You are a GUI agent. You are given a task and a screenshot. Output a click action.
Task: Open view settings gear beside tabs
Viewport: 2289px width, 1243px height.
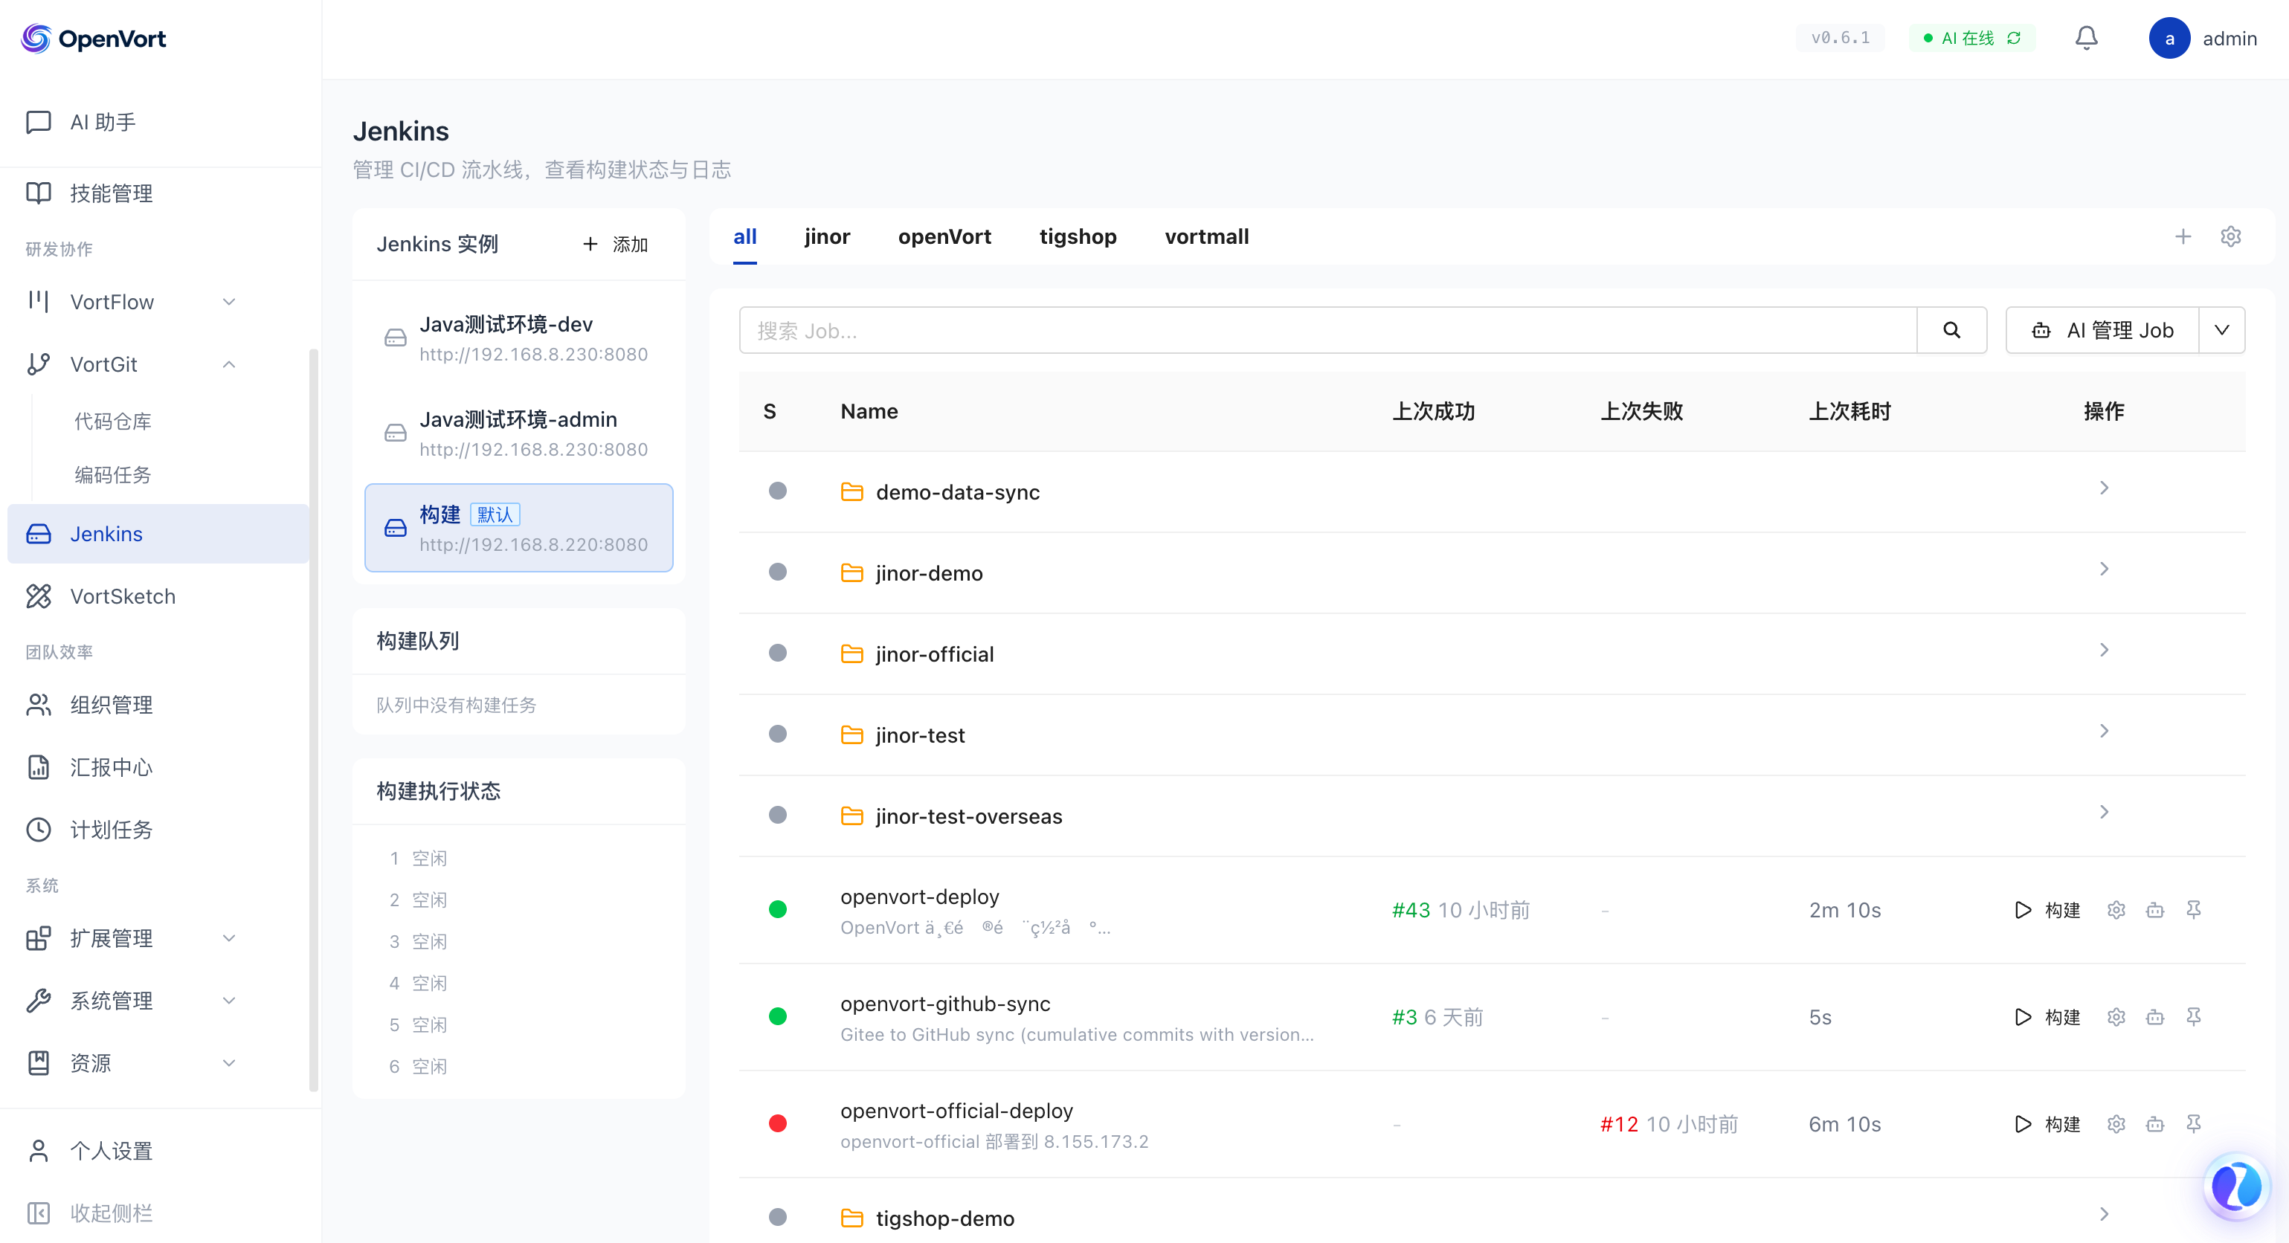click(x=2230, y=236)
